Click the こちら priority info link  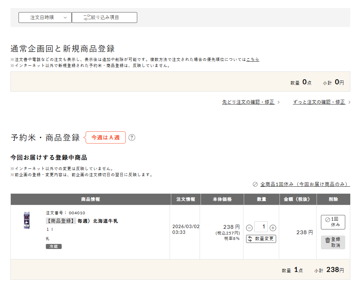point(253,60)
